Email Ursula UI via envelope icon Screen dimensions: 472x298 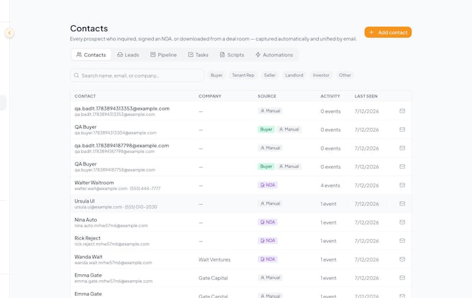pos(402,204)
